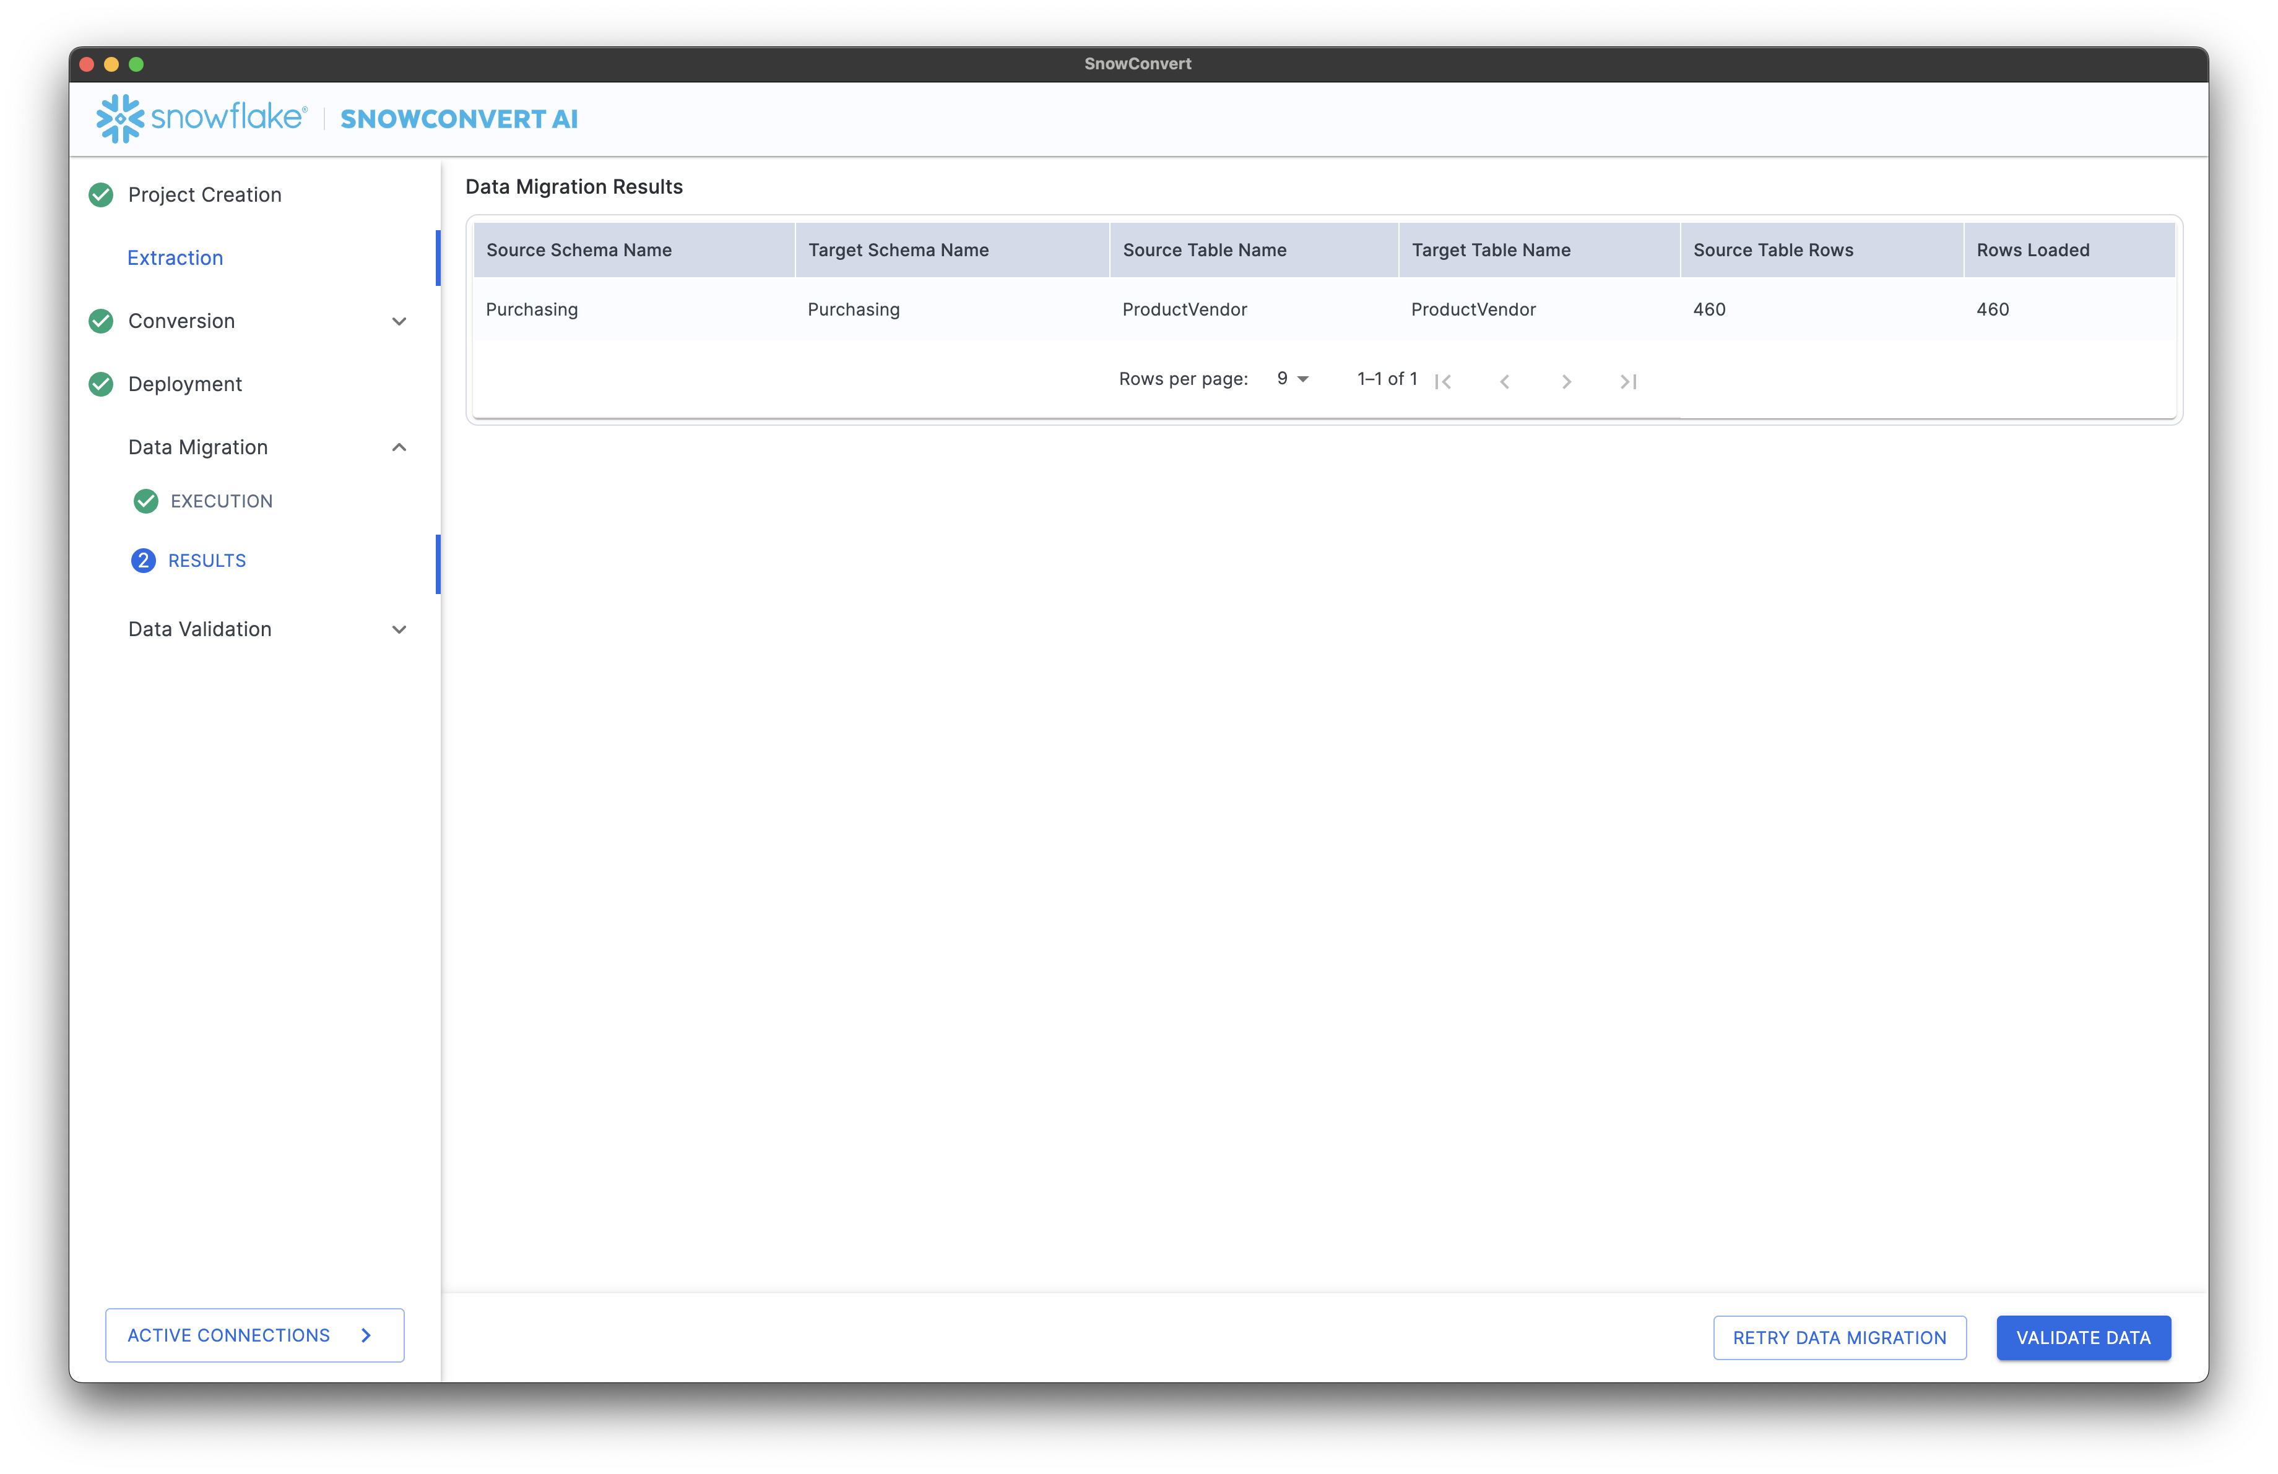Collapse the Data Migration section chevron
This screenshot has width=2278, height=1474.
[399, 447]
